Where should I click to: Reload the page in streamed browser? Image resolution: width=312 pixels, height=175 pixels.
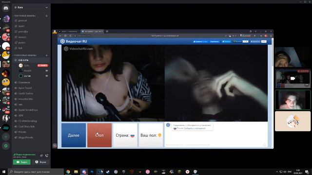click(x=70, y=35)
